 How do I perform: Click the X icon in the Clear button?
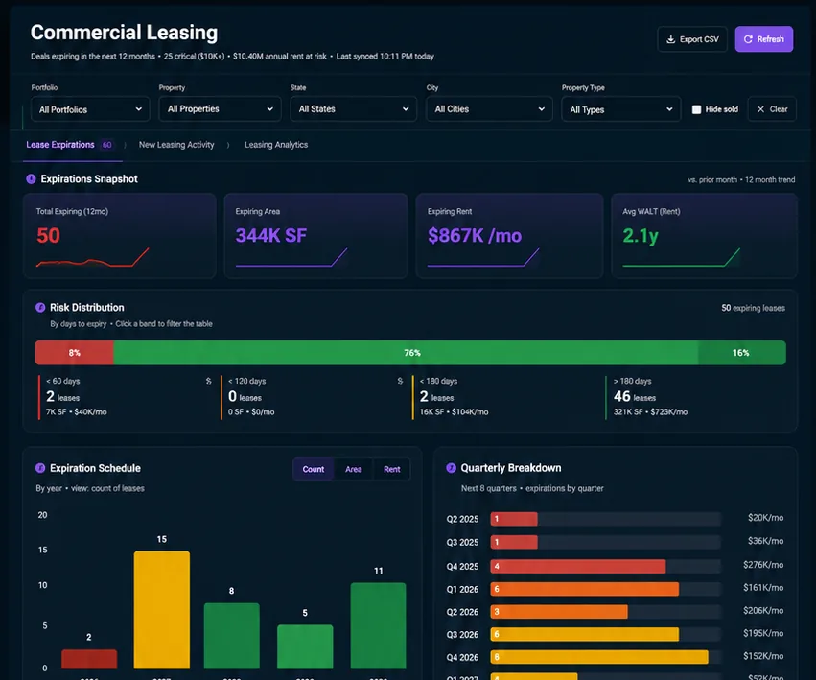click(x=760, y=109)
